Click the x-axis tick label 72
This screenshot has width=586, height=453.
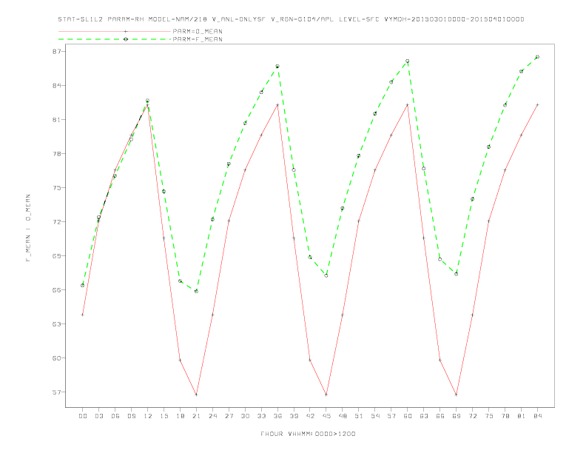[472, 416]
